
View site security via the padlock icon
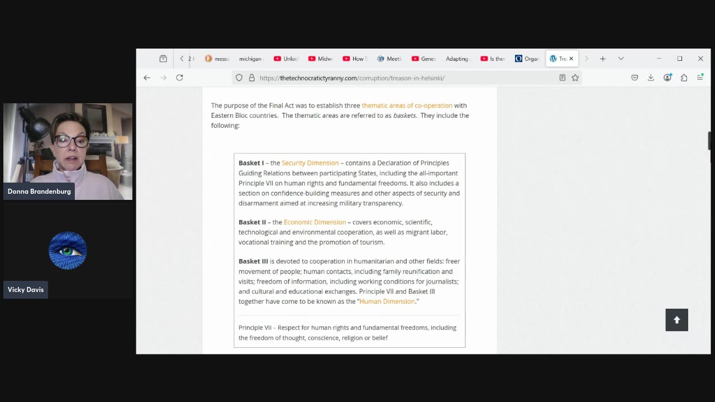pyautogui.click(x=251, y=78)
